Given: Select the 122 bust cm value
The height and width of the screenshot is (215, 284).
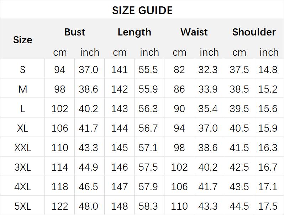Looking at the screenshot, I should click(59, 206).
